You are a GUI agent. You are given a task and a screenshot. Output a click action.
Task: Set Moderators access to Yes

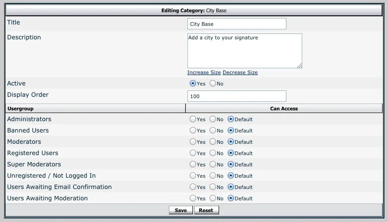pos(193,142)
